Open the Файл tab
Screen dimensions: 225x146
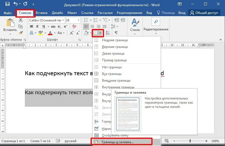pyautogui.click(x=8, y=13)
